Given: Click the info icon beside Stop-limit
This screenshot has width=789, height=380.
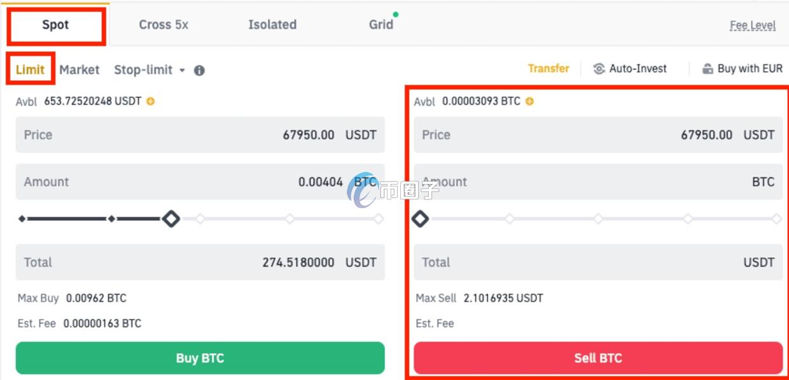Looking at the screenshot, I should (199, 71).
